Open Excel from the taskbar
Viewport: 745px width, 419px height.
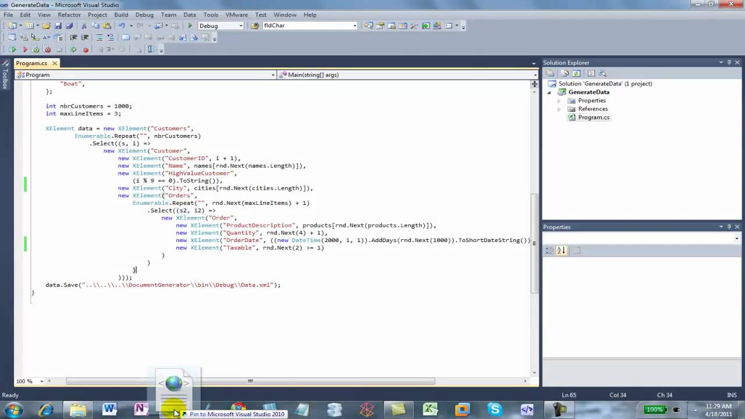coord(430,409)
